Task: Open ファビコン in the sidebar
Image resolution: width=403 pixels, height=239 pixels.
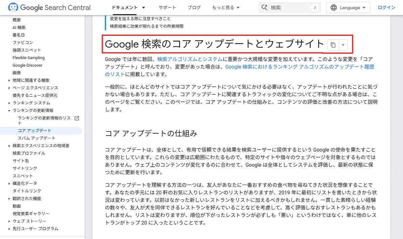Action: tap(23, 43)
